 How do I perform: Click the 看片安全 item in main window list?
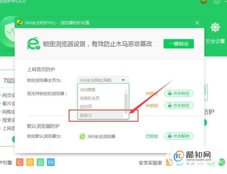[x=8, y=104]
